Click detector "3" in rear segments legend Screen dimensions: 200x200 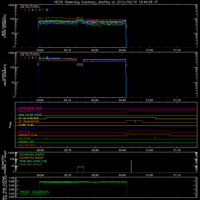pyautogui.click(x=29, y=58)
